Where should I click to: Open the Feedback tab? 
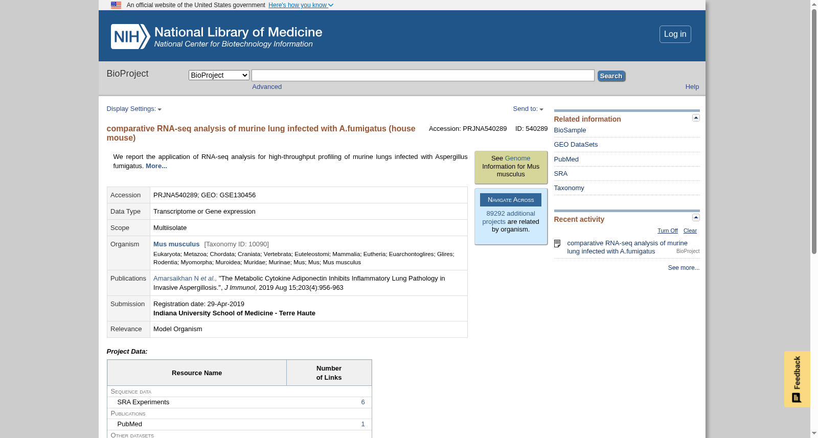pos(797,379)
